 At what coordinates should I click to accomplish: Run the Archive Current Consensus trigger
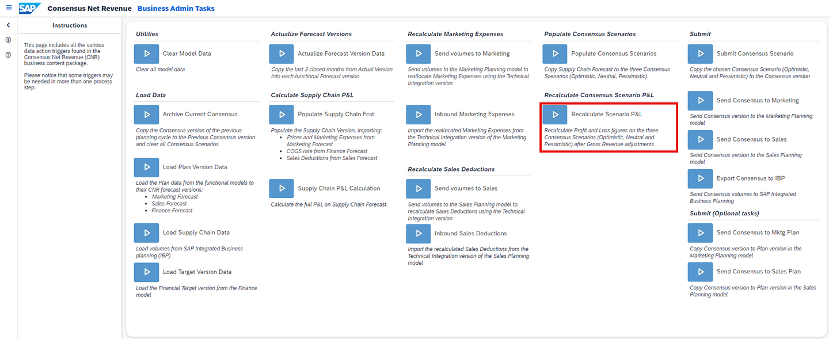146,115
